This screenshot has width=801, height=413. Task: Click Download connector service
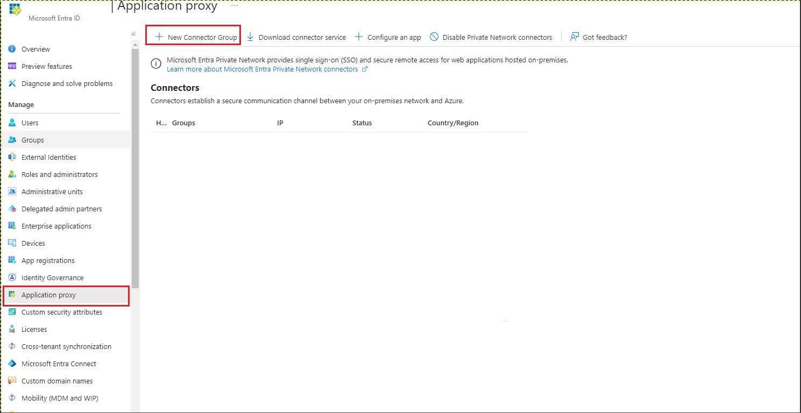[296, 37]
